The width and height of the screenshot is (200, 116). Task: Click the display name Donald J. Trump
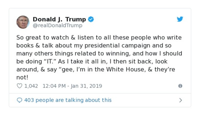pyautogui.click(x=59, y=19)
